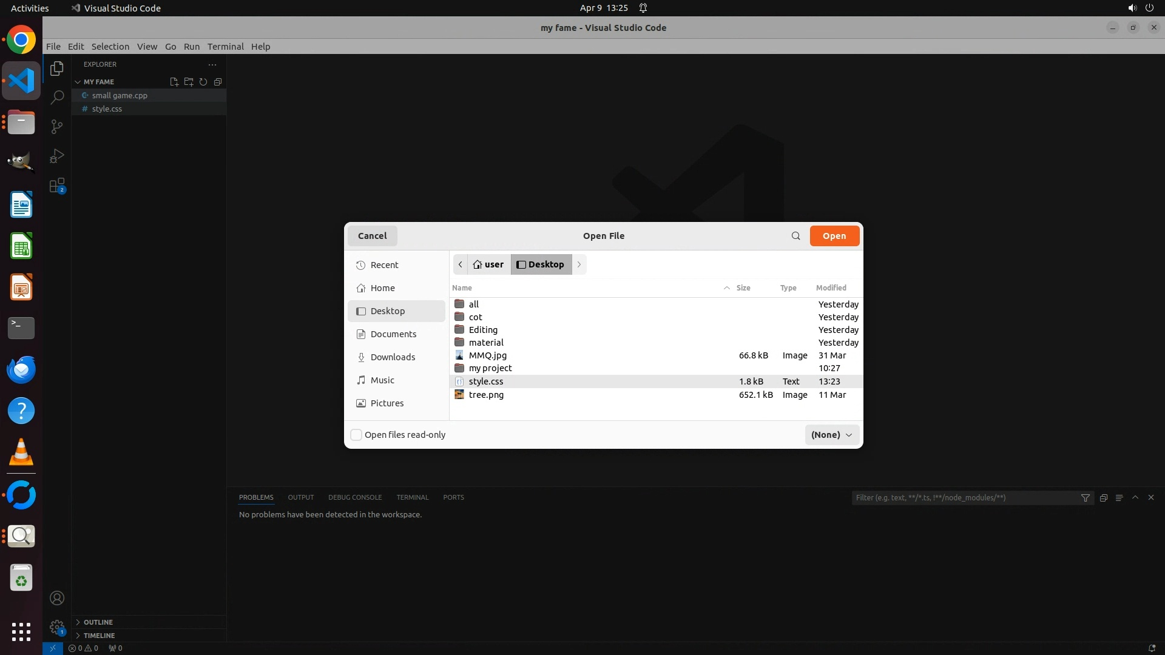Click Refresh Explorer icon
Screen dimensions: 1165x655
coord(203,82)
